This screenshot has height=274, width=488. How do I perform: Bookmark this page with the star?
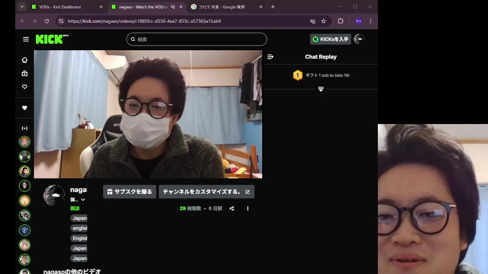tap(324, 21)
